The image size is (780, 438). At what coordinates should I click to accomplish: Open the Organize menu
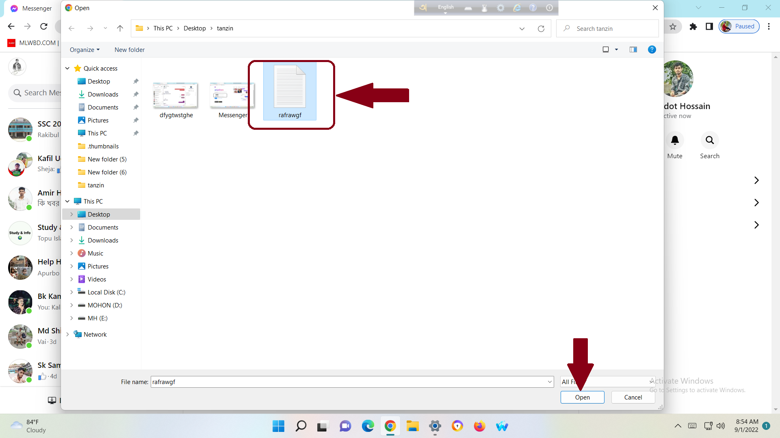(x=84, y=50)
